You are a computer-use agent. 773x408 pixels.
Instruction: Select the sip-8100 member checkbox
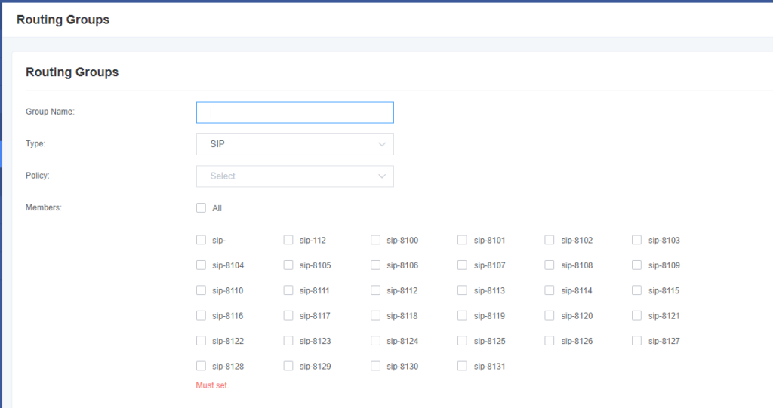pos(376,241)
